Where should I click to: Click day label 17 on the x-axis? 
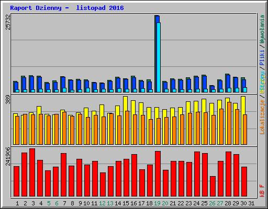pyautogui.click(x=141, y=203)
